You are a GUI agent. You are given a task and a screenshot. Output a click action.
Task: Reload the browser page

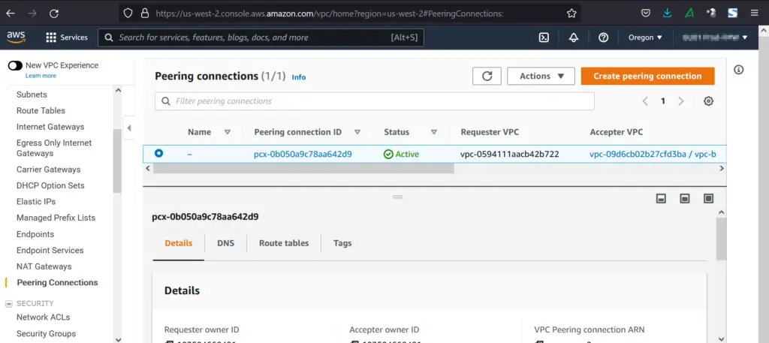[x=54, y=14]
